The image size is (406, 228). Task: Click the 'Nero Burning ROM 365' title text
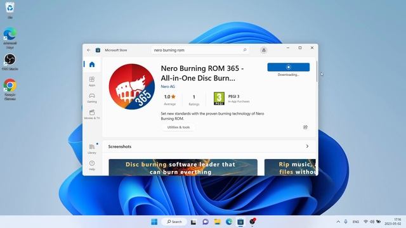[202, 73]
